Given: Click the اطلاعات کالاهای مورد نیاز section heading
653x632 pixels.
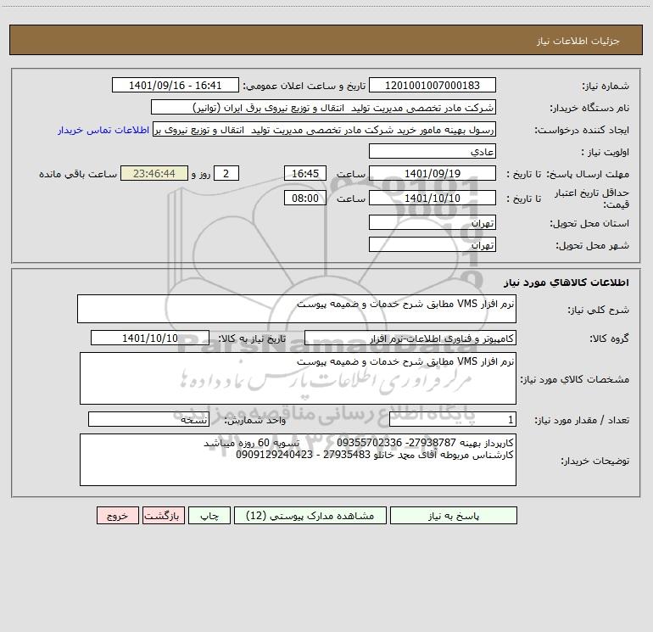Looking at the screenshot, I should [x=566, y=282].
